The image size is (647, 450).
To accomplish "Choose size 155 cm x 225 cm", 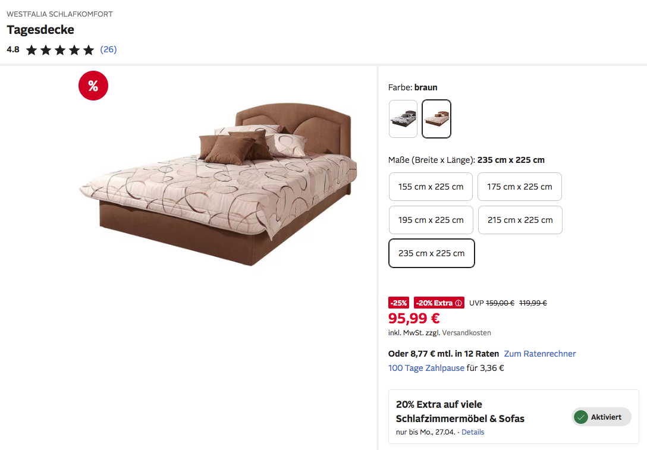I will tap(431, 187).
